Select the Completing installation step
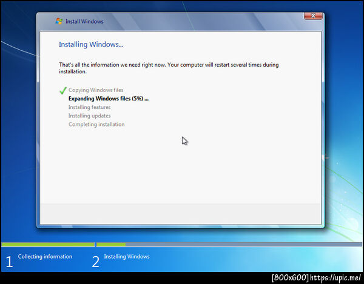This screenshot has width=364, height=284. (x=96, y=124)
